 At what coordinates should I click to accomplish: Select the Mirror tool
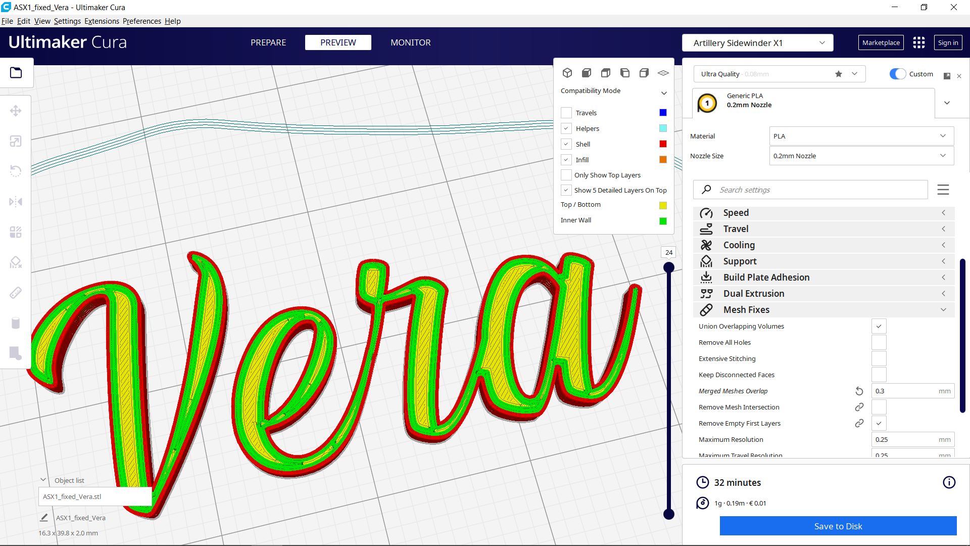pyautogui.click(x=16, y=201)
